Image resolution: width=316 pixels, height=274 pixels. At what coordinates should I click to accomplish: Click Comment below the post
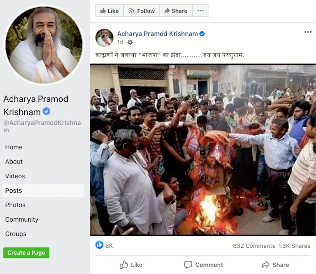(x=204, y=265)
